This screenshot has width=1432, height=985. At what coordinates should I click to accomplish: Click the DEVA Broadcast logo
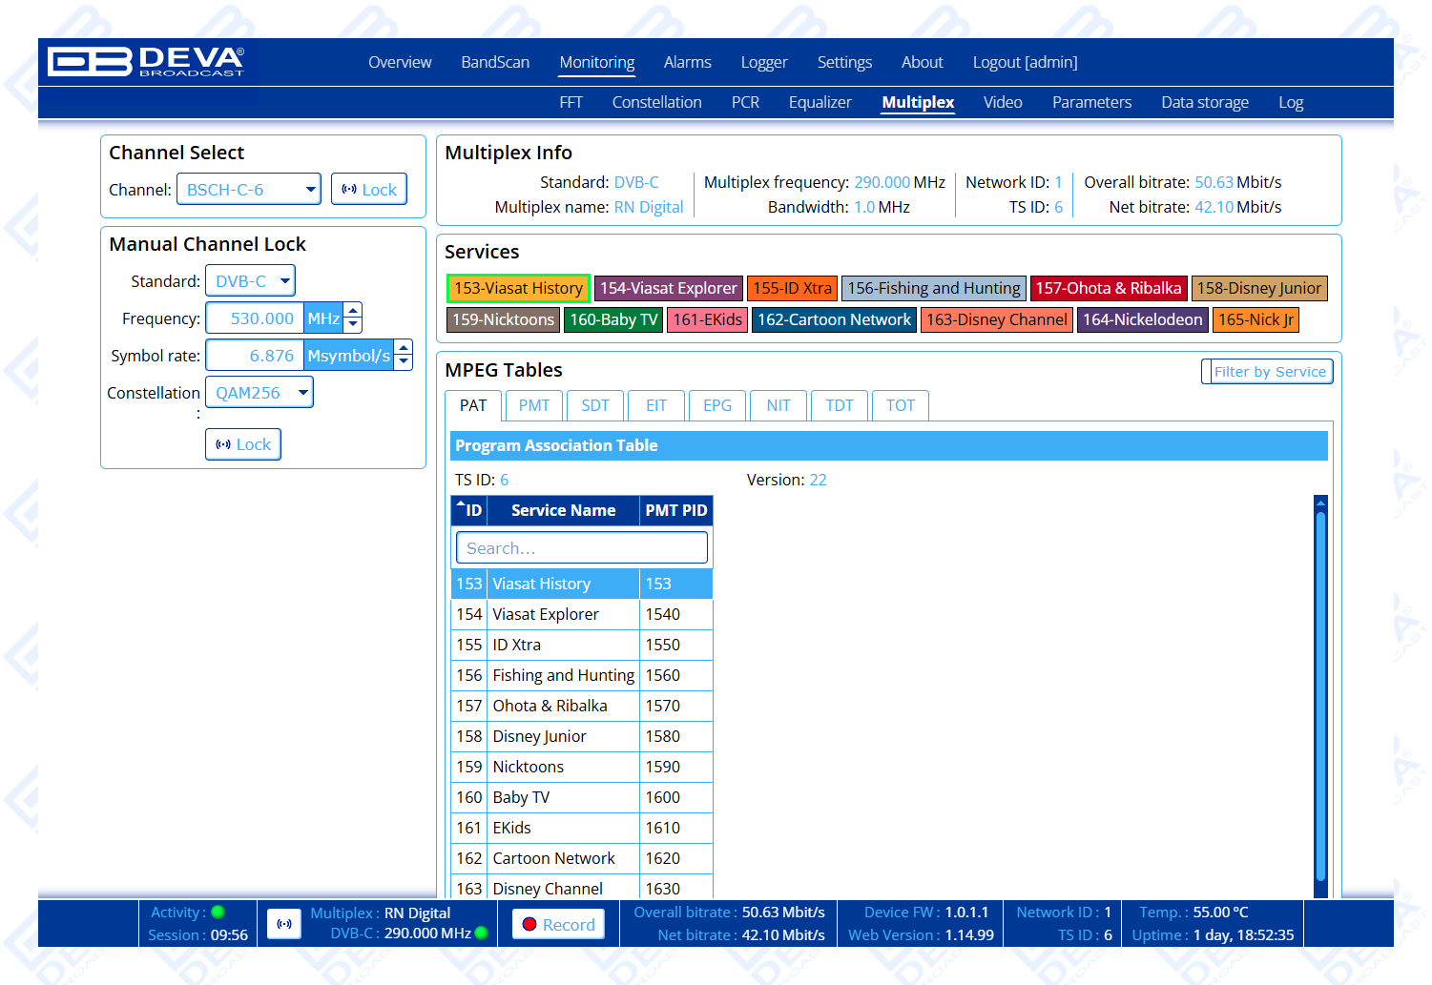click(x=146, y=62)
